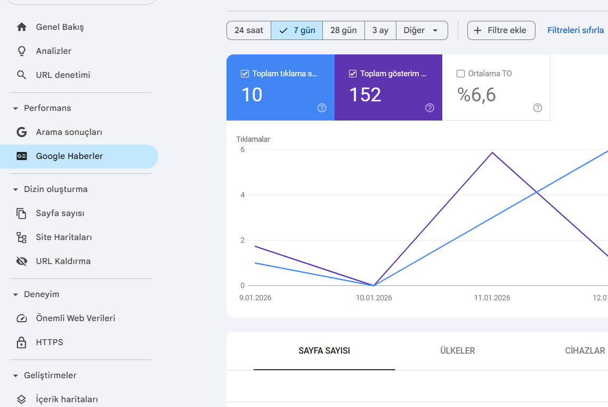
Task: Enable the Ortalama TO checkbox
Action: pos(460,73)
